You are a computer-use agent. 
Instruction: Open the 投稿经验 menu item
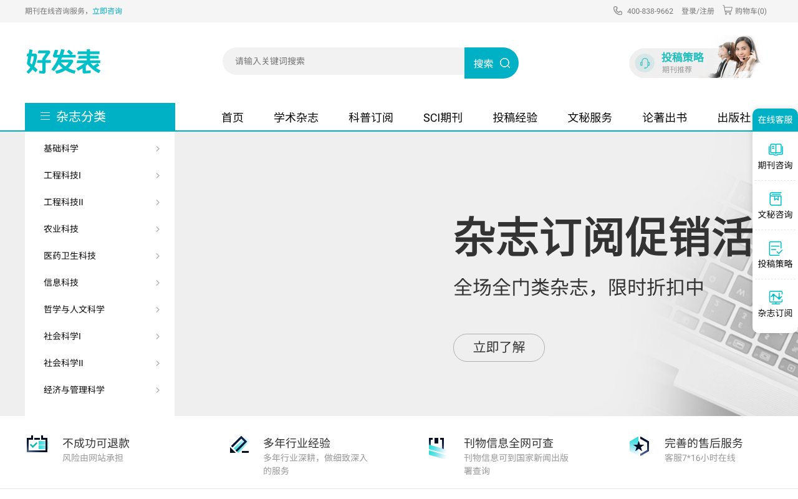[x=514, y=117]
